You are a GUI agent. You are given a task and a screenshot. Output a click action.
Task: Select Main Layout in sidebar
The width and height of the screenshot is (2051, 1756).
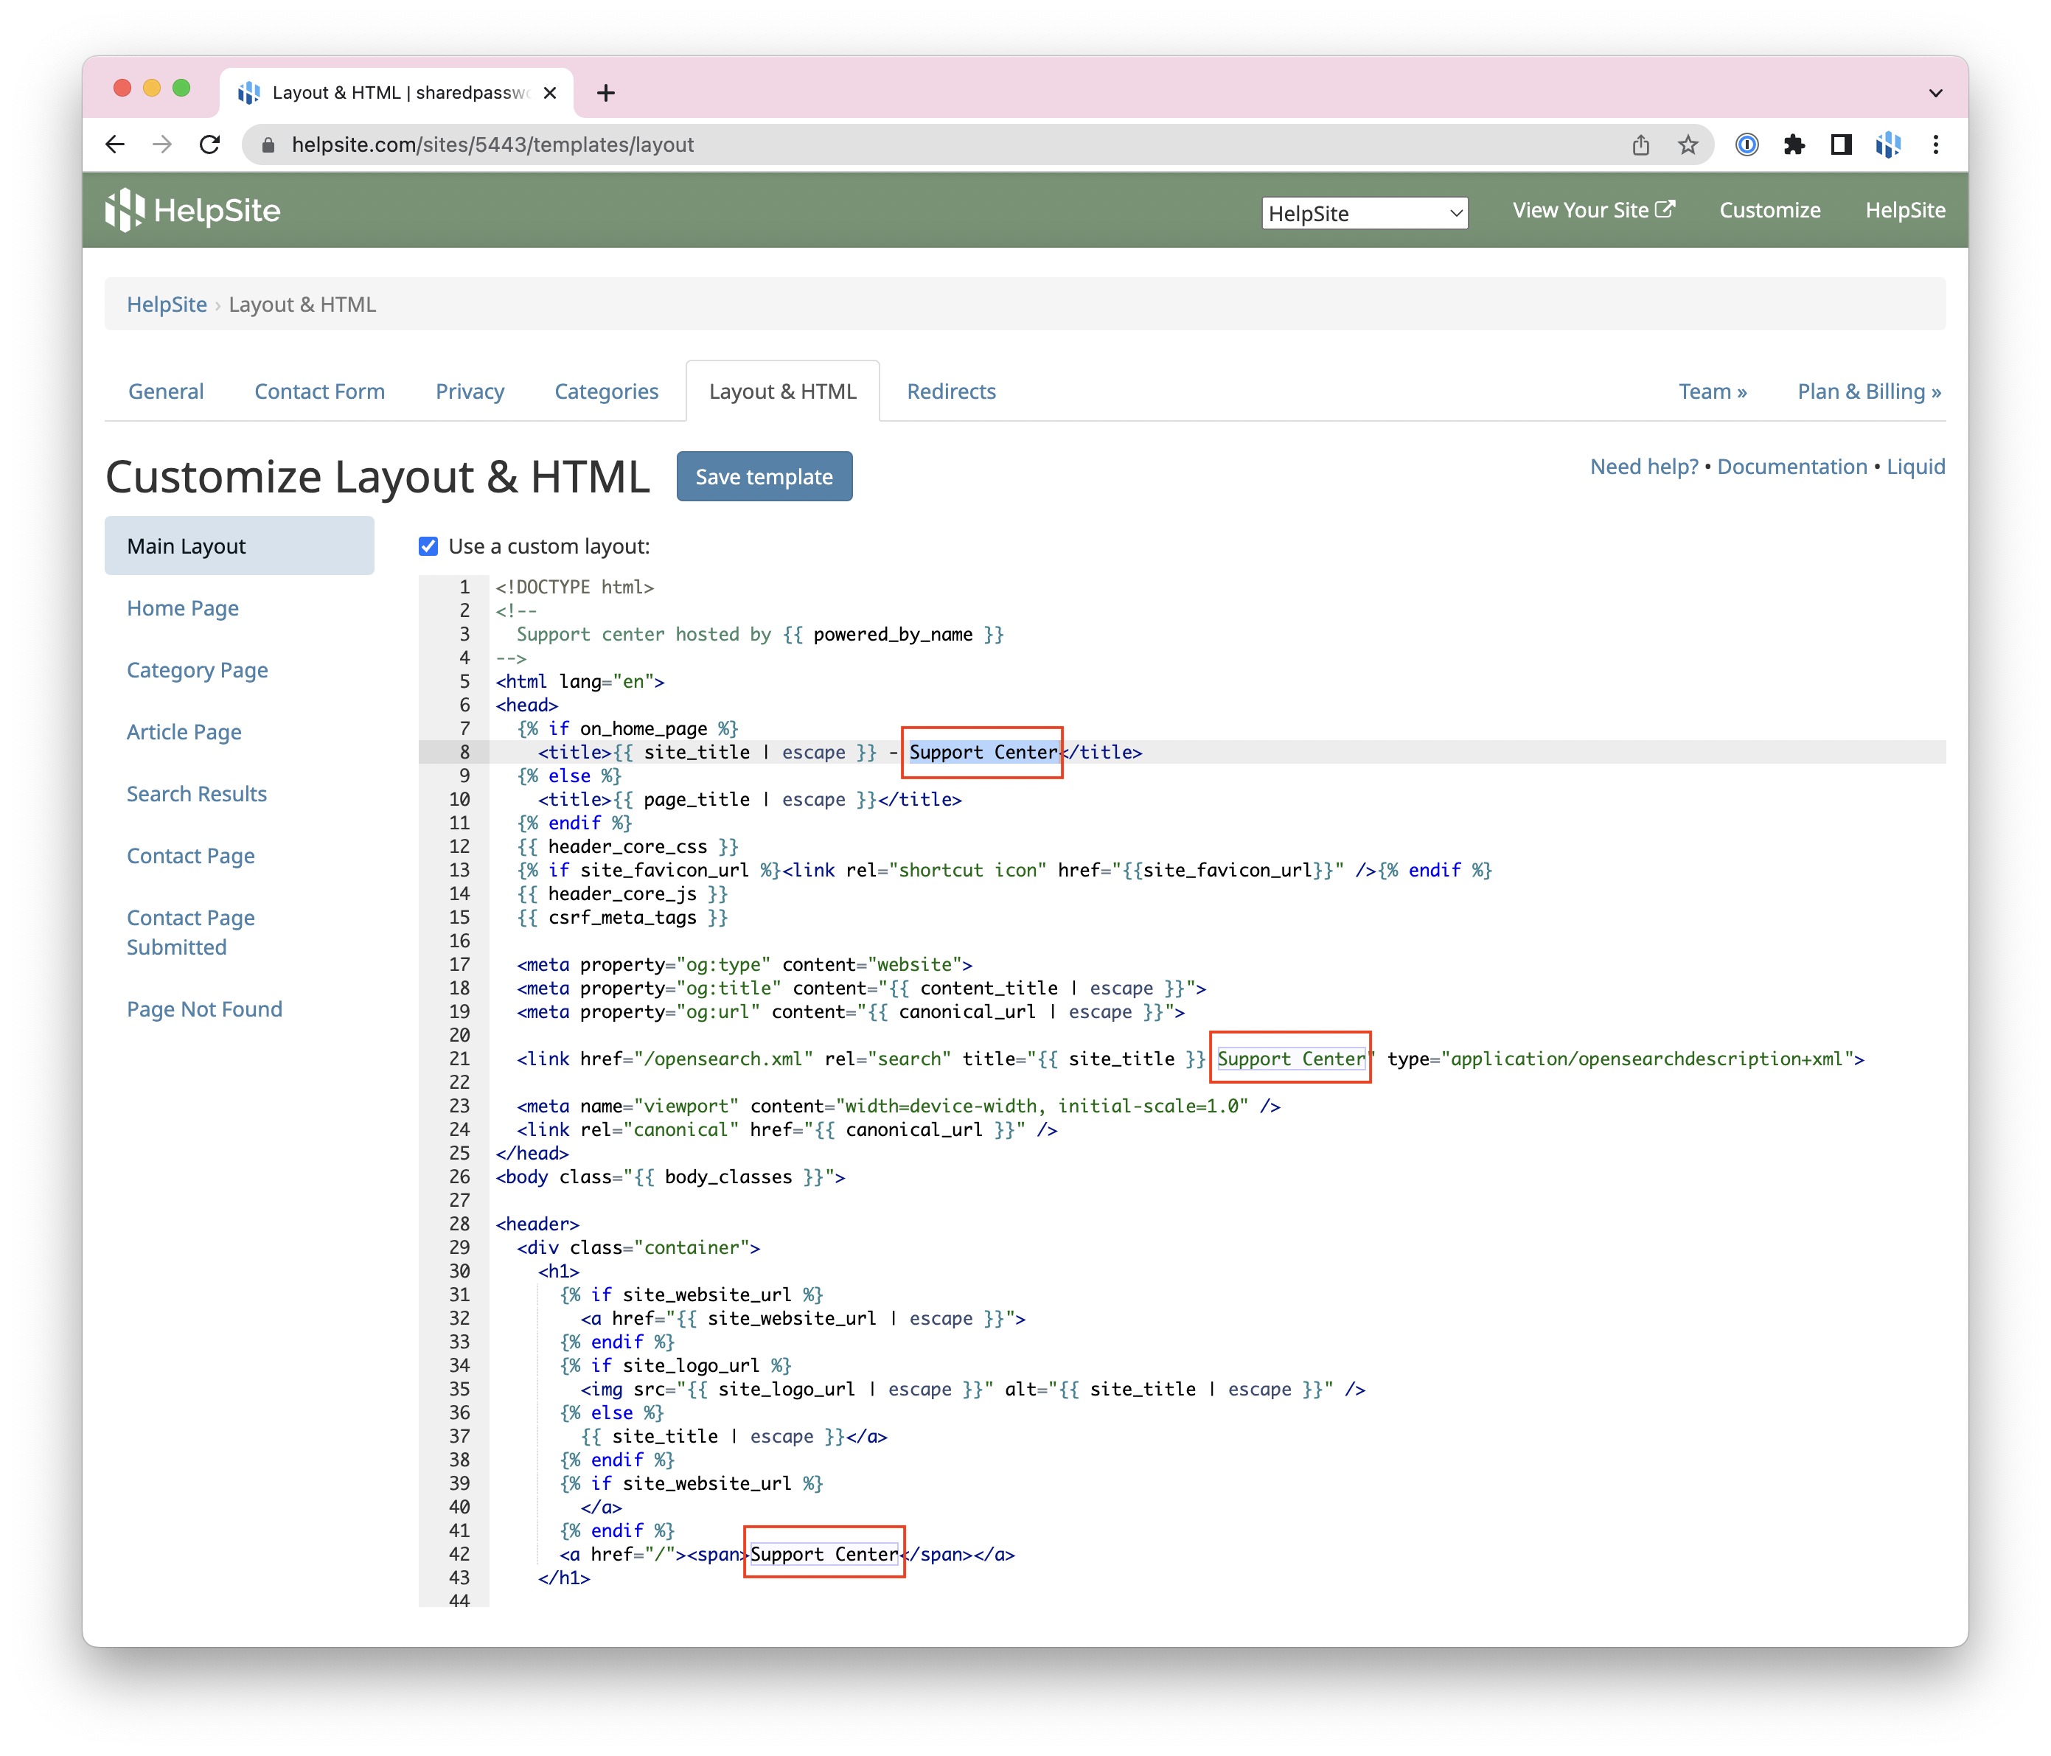(x=240, y=546)
